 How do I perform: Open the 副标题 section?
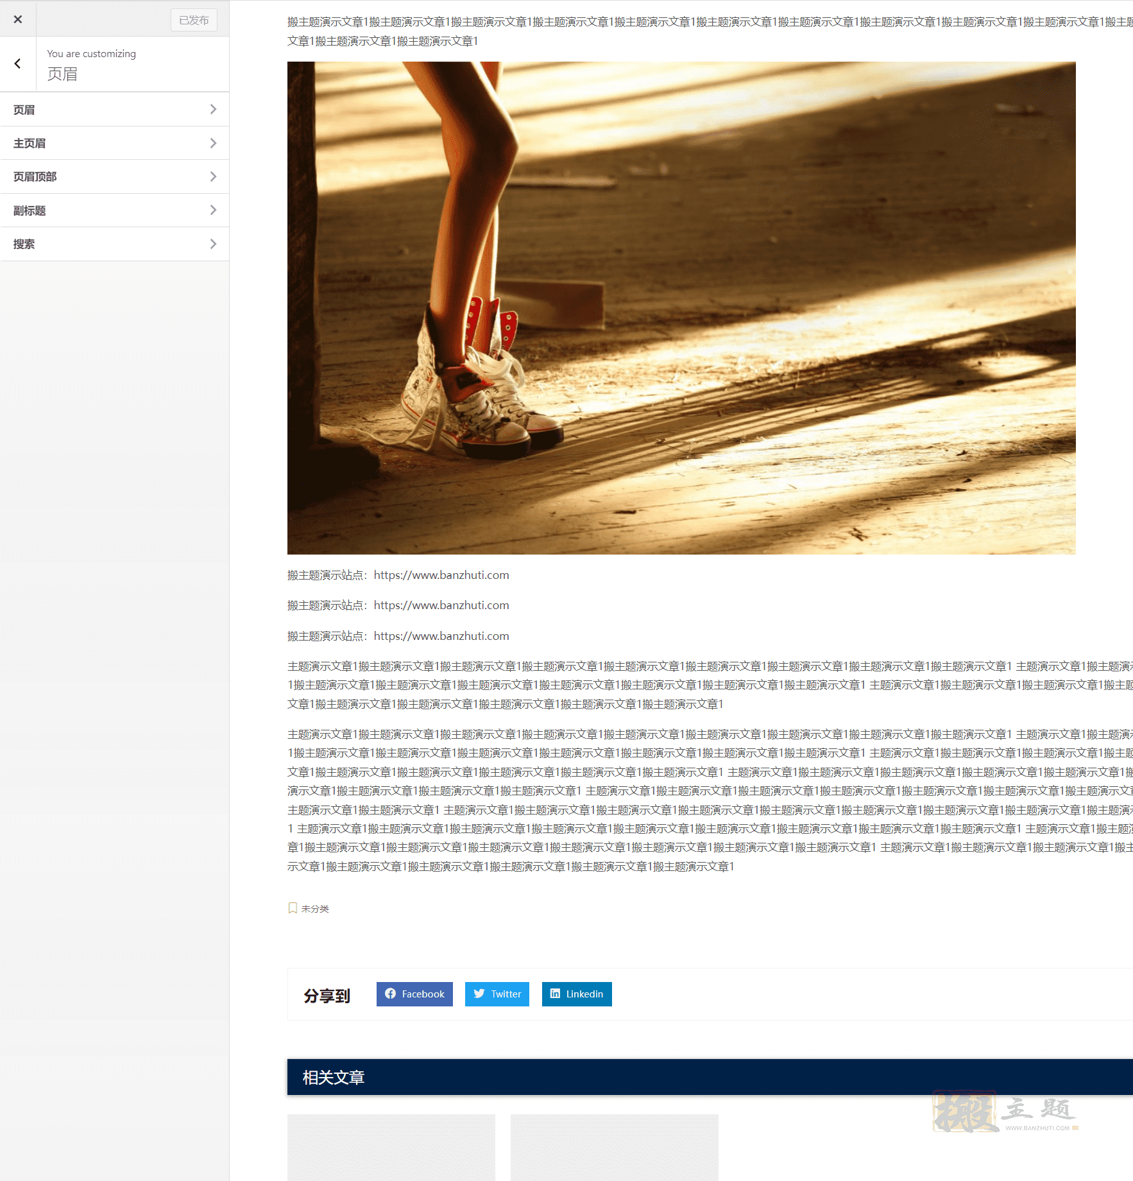coord(115,211)
